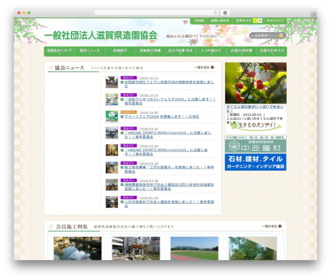The width and height of the screenshot is (331, 280).
Task: Open the 2026.10.10 みらいフェスタ2026 news link
Action: [170, 101]
